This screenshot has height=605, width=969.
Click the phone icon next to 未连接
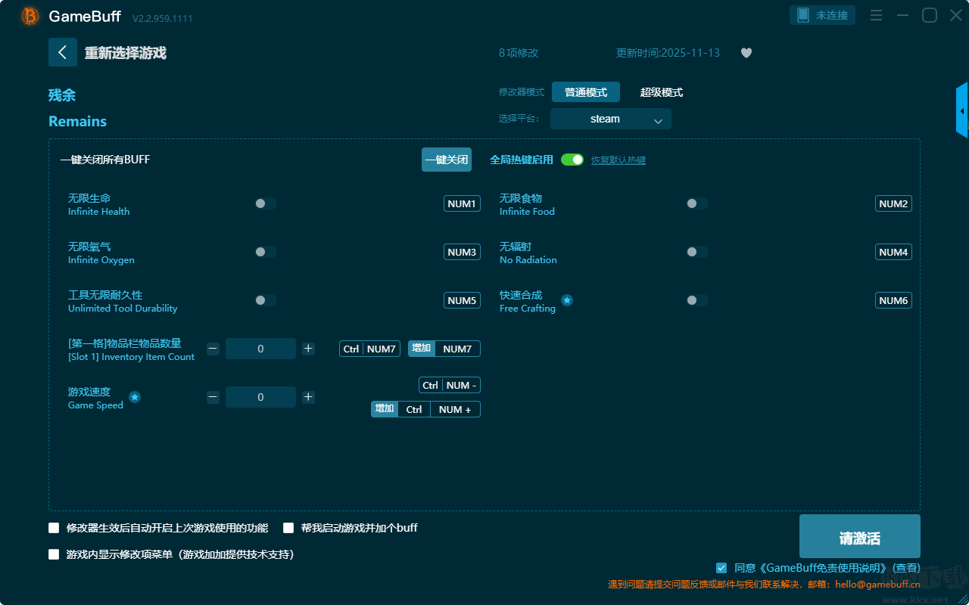[803, 15]
